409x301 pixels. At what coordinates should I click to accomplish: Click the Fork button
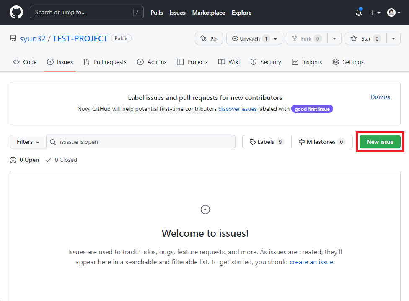[306, 38]
